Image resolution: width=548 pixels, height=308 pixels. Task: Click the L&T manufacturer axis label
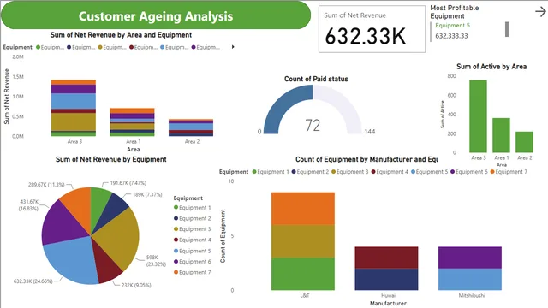click(305, 295)
